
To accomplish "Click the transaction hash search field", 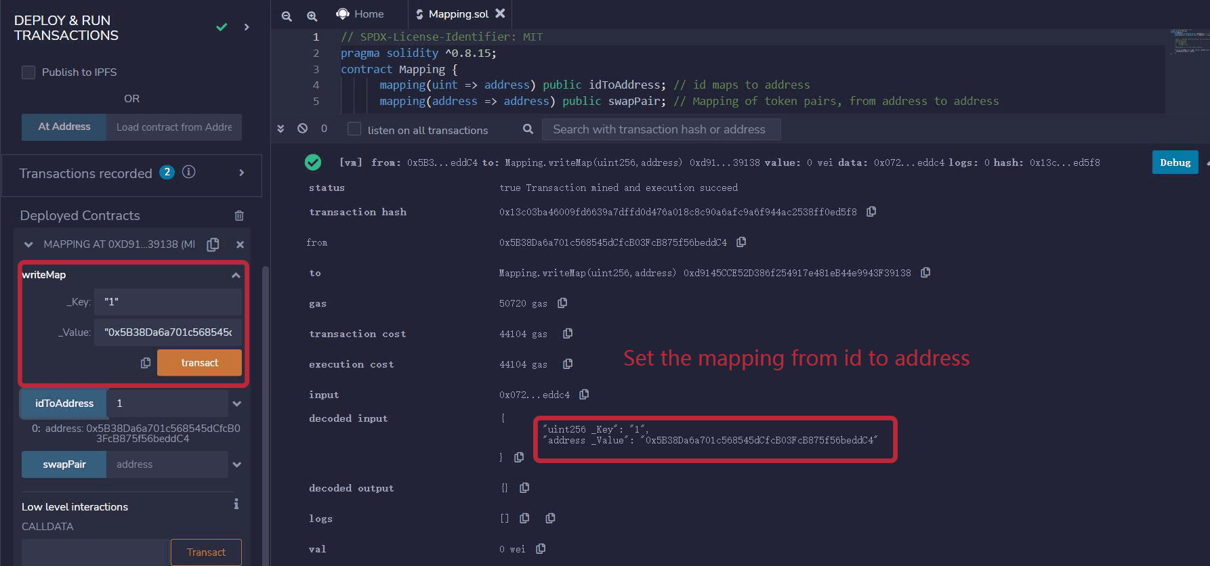I will pos(661,129).
